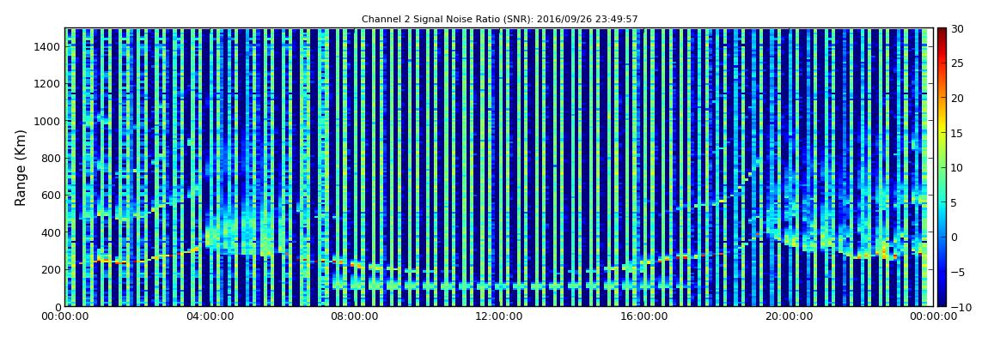Click the y-axis tick label '400'
Image resolution: width=988 pixels, height=349 pixels.
(x=51, y=232)
